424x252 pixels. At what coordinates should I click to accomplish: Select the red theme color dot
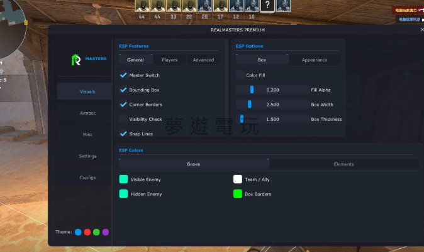click(87, 232)
